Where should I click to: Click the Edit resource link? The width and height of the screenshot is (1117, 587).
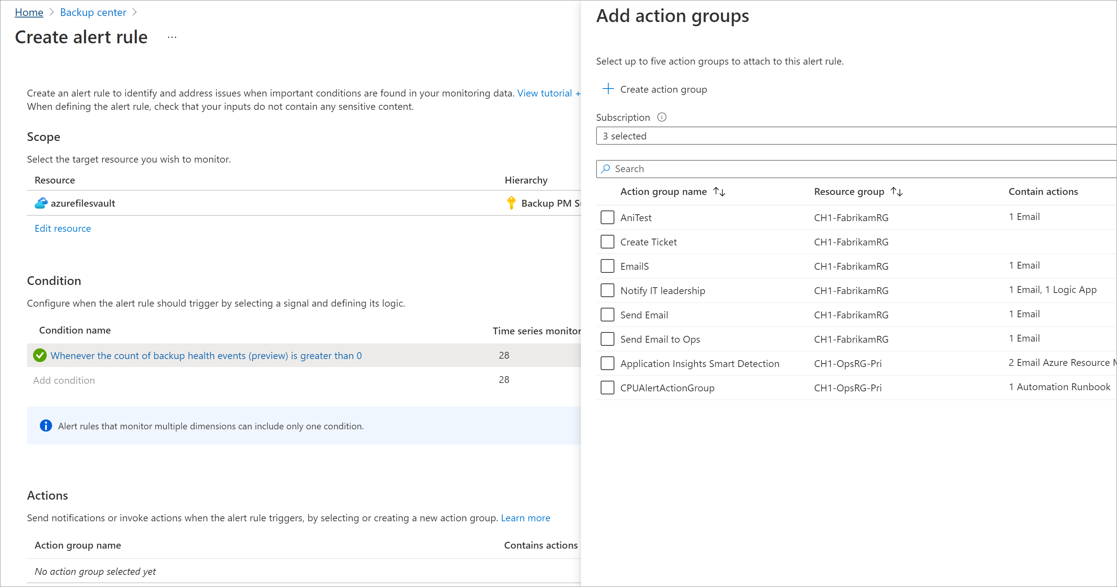63,228
